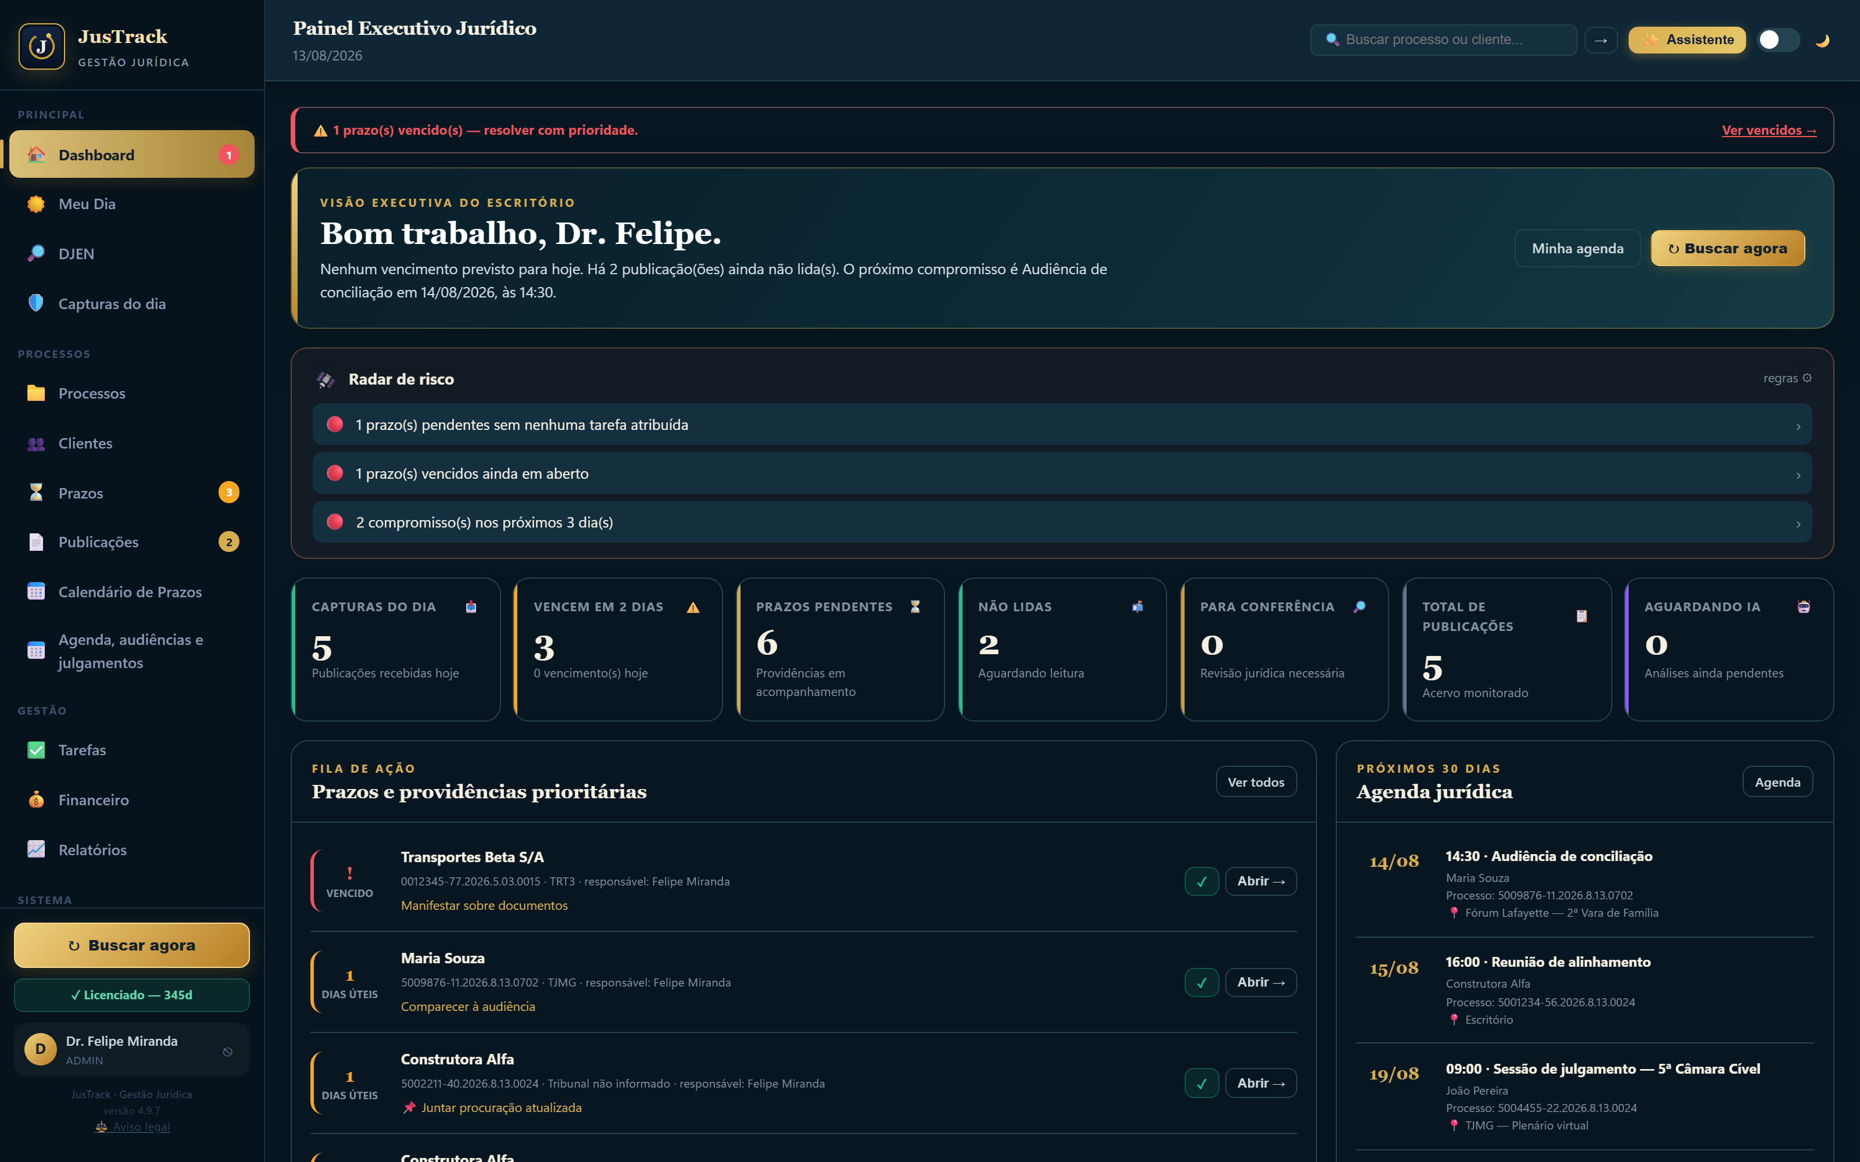Select the 16:00 Reunião de alinhamento agenda entry

pos(1585,991)
